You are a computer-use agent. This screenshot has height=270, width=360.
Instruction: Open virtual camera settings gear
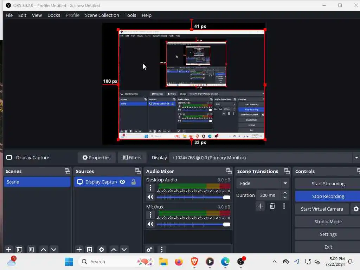point(356,209)
